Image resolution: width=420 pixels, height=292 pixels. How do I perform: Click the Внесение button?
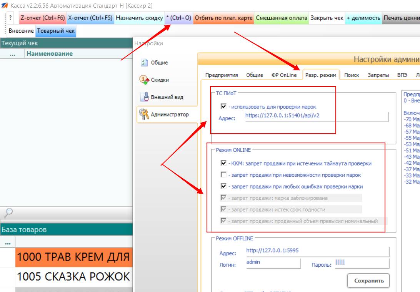tap(21, 31)
